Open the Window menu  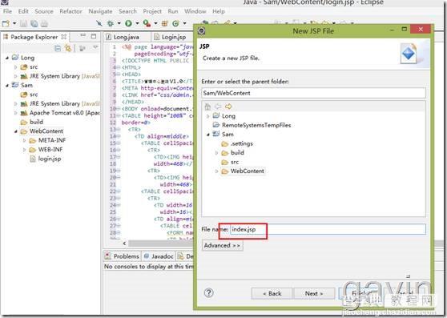click(x=195, y=11)
